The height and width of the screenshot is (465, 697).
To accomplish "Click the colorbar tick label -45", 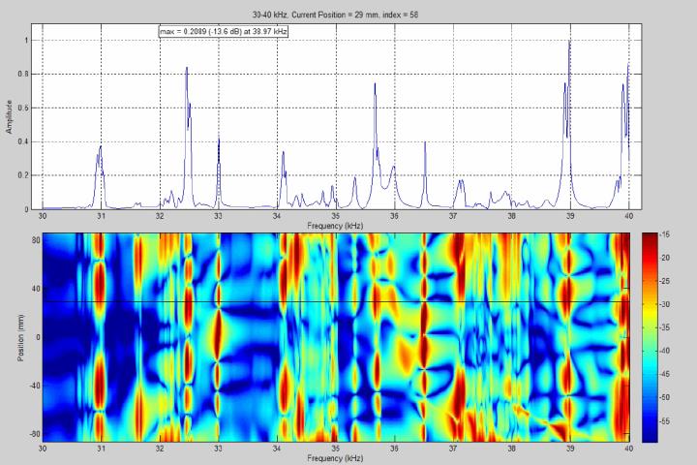I will pos(664,374).
